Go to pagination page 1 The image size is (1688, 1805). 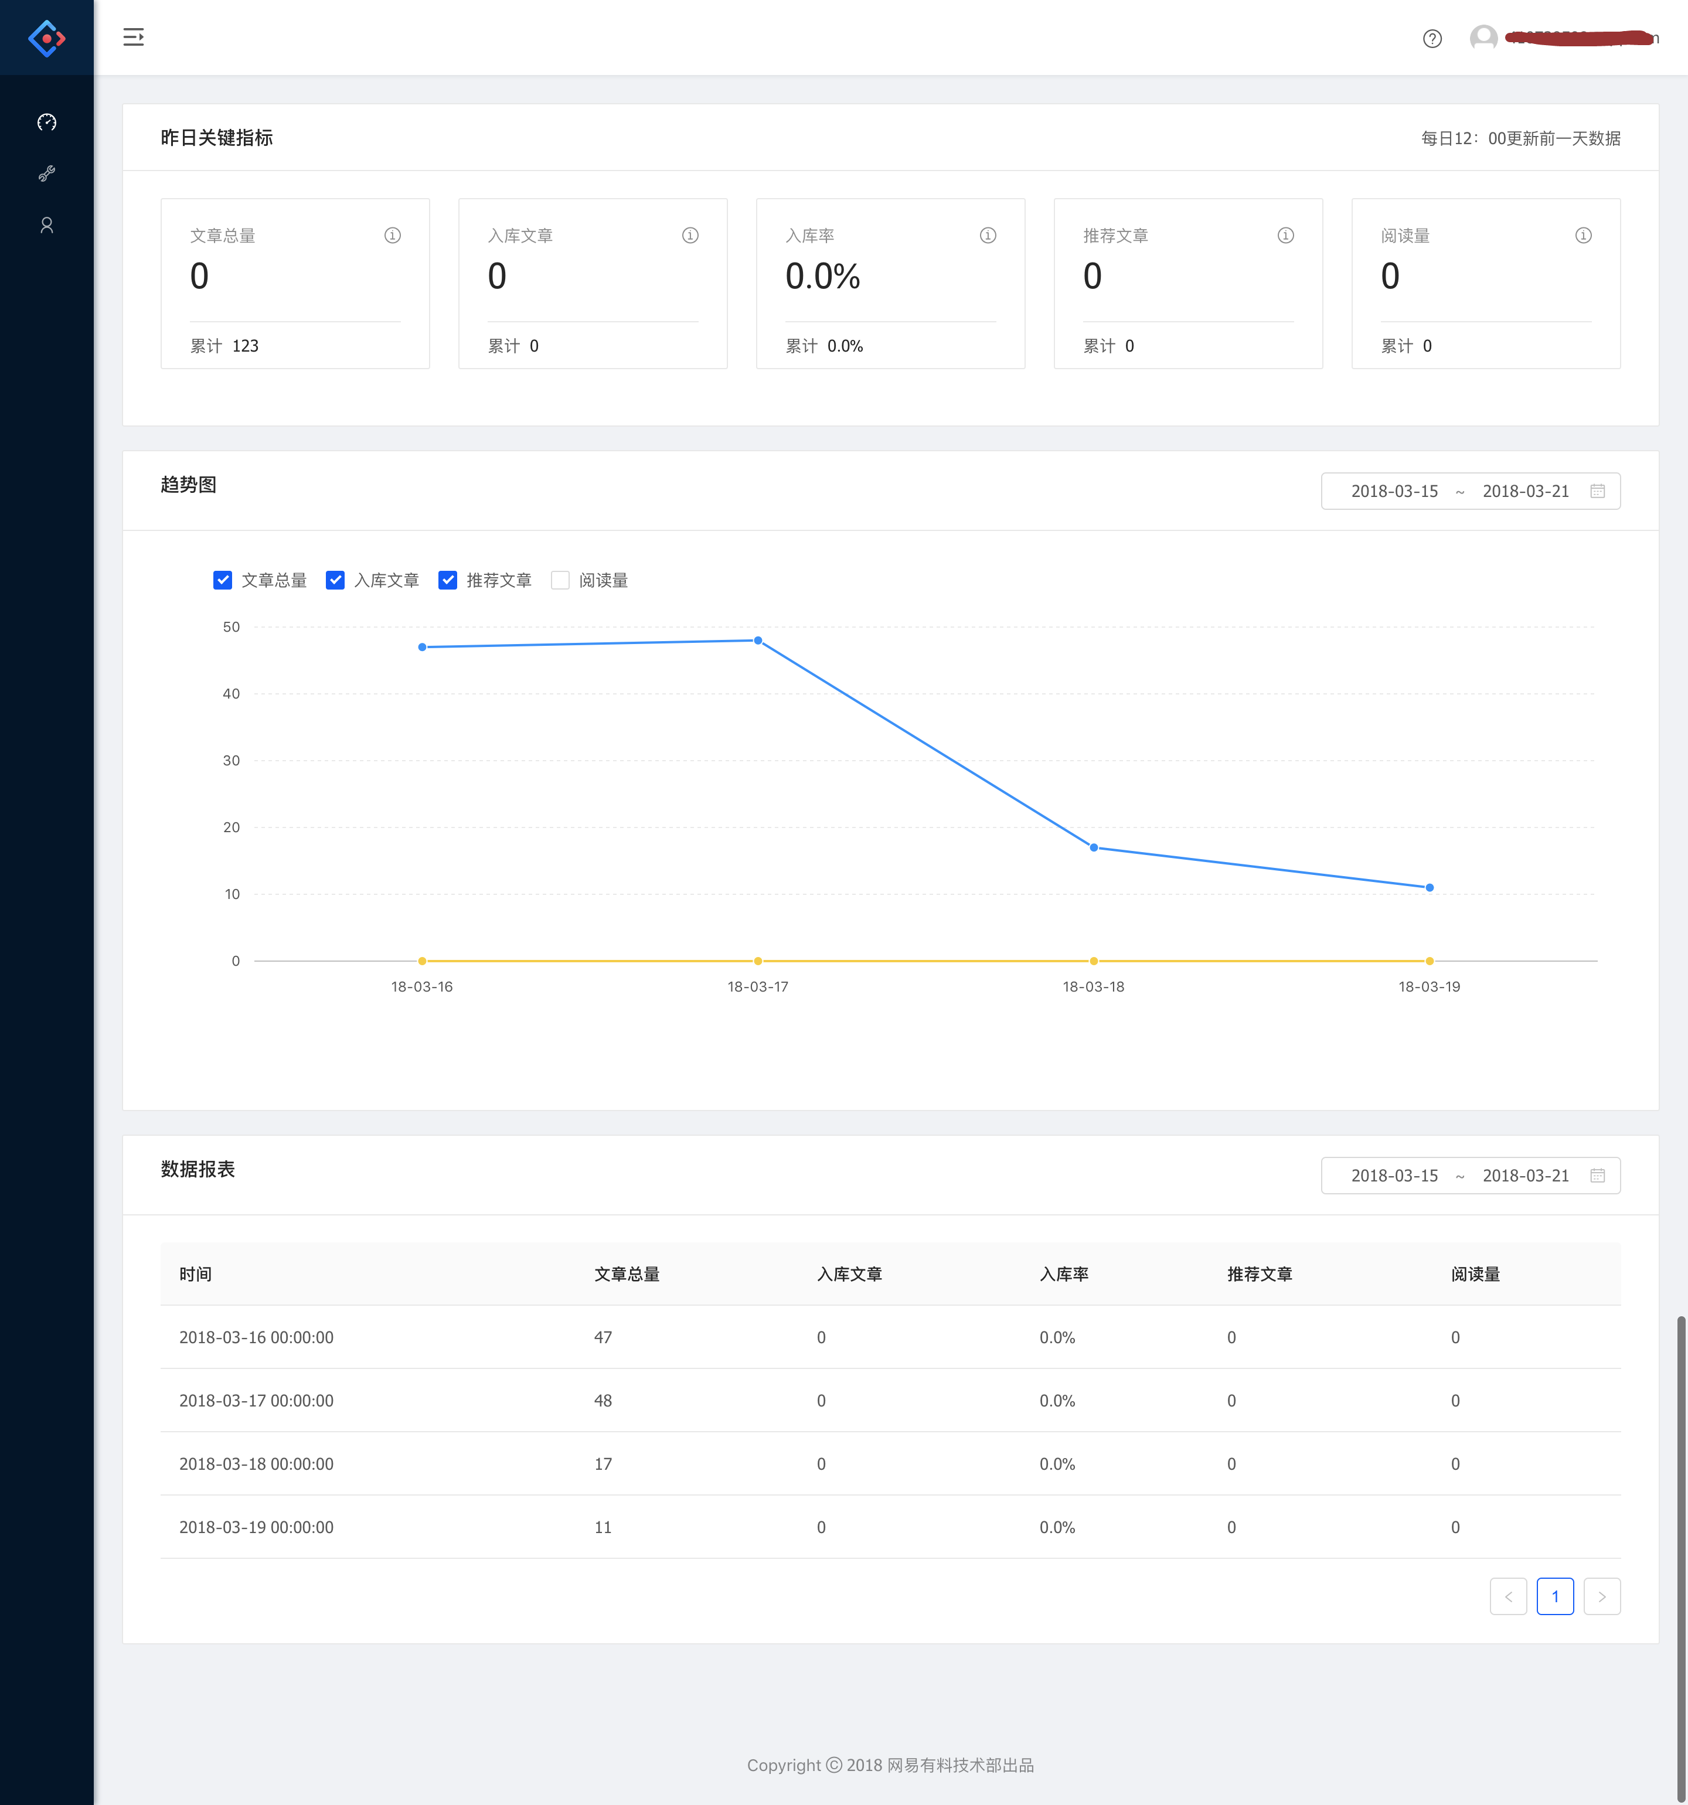[1554, 1597]
